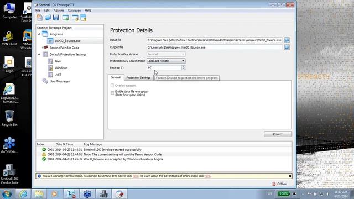This screenshot has width=354, height=199.
Task: Click the Open Project folder icon
Action: (x=48, y=18)
